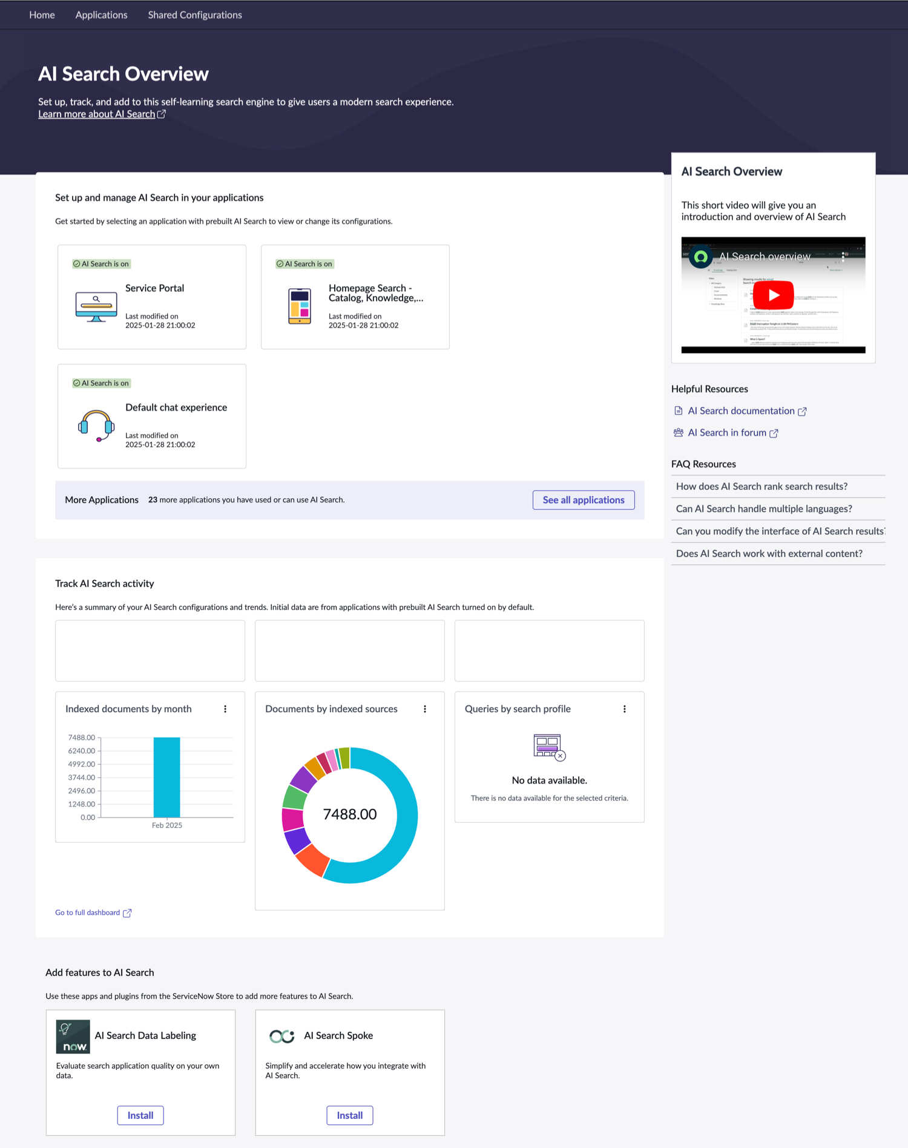This screenshot has height=1148, width=908.
Task: Click the community icon beside AI Search in forum
Action: click(679, 432)
